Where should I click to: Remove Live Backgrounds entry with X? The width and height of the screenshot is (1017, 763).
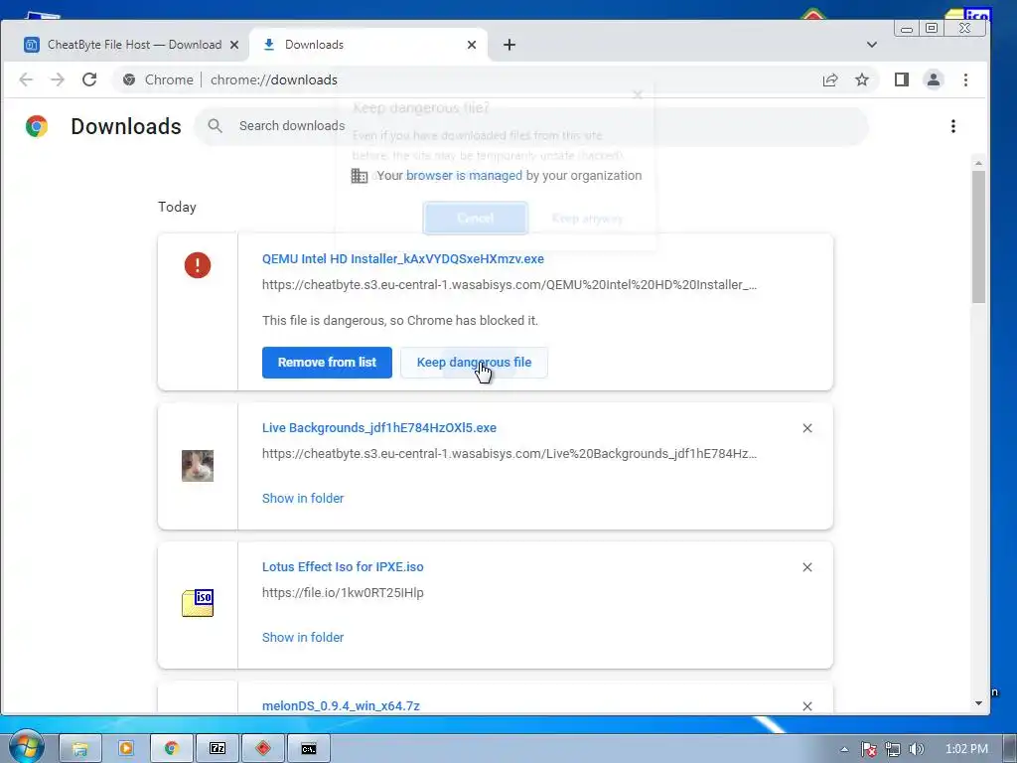[x=807, y=428]
